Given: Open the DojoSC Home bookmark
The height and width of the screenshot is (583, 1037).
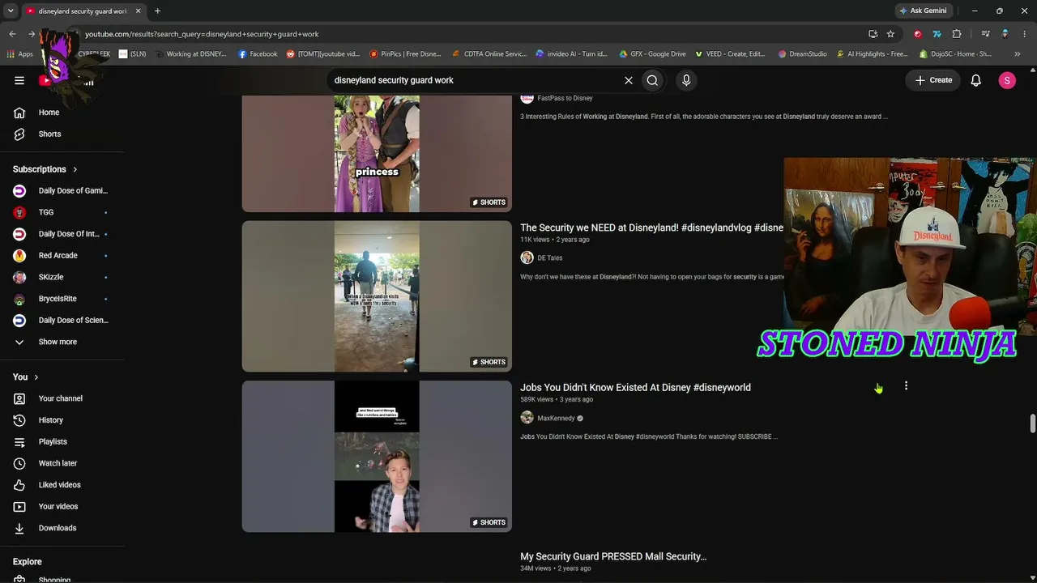Looking at the screenshot, I should click(x=956, y=54).
